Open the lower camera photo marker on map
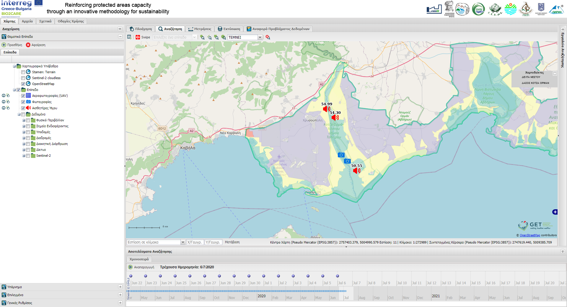The height and width of the screenshot is (307, 567). tap(347, 161)
